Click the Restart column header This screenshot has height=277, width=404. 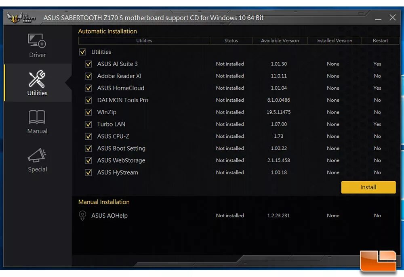click(380, 41)
